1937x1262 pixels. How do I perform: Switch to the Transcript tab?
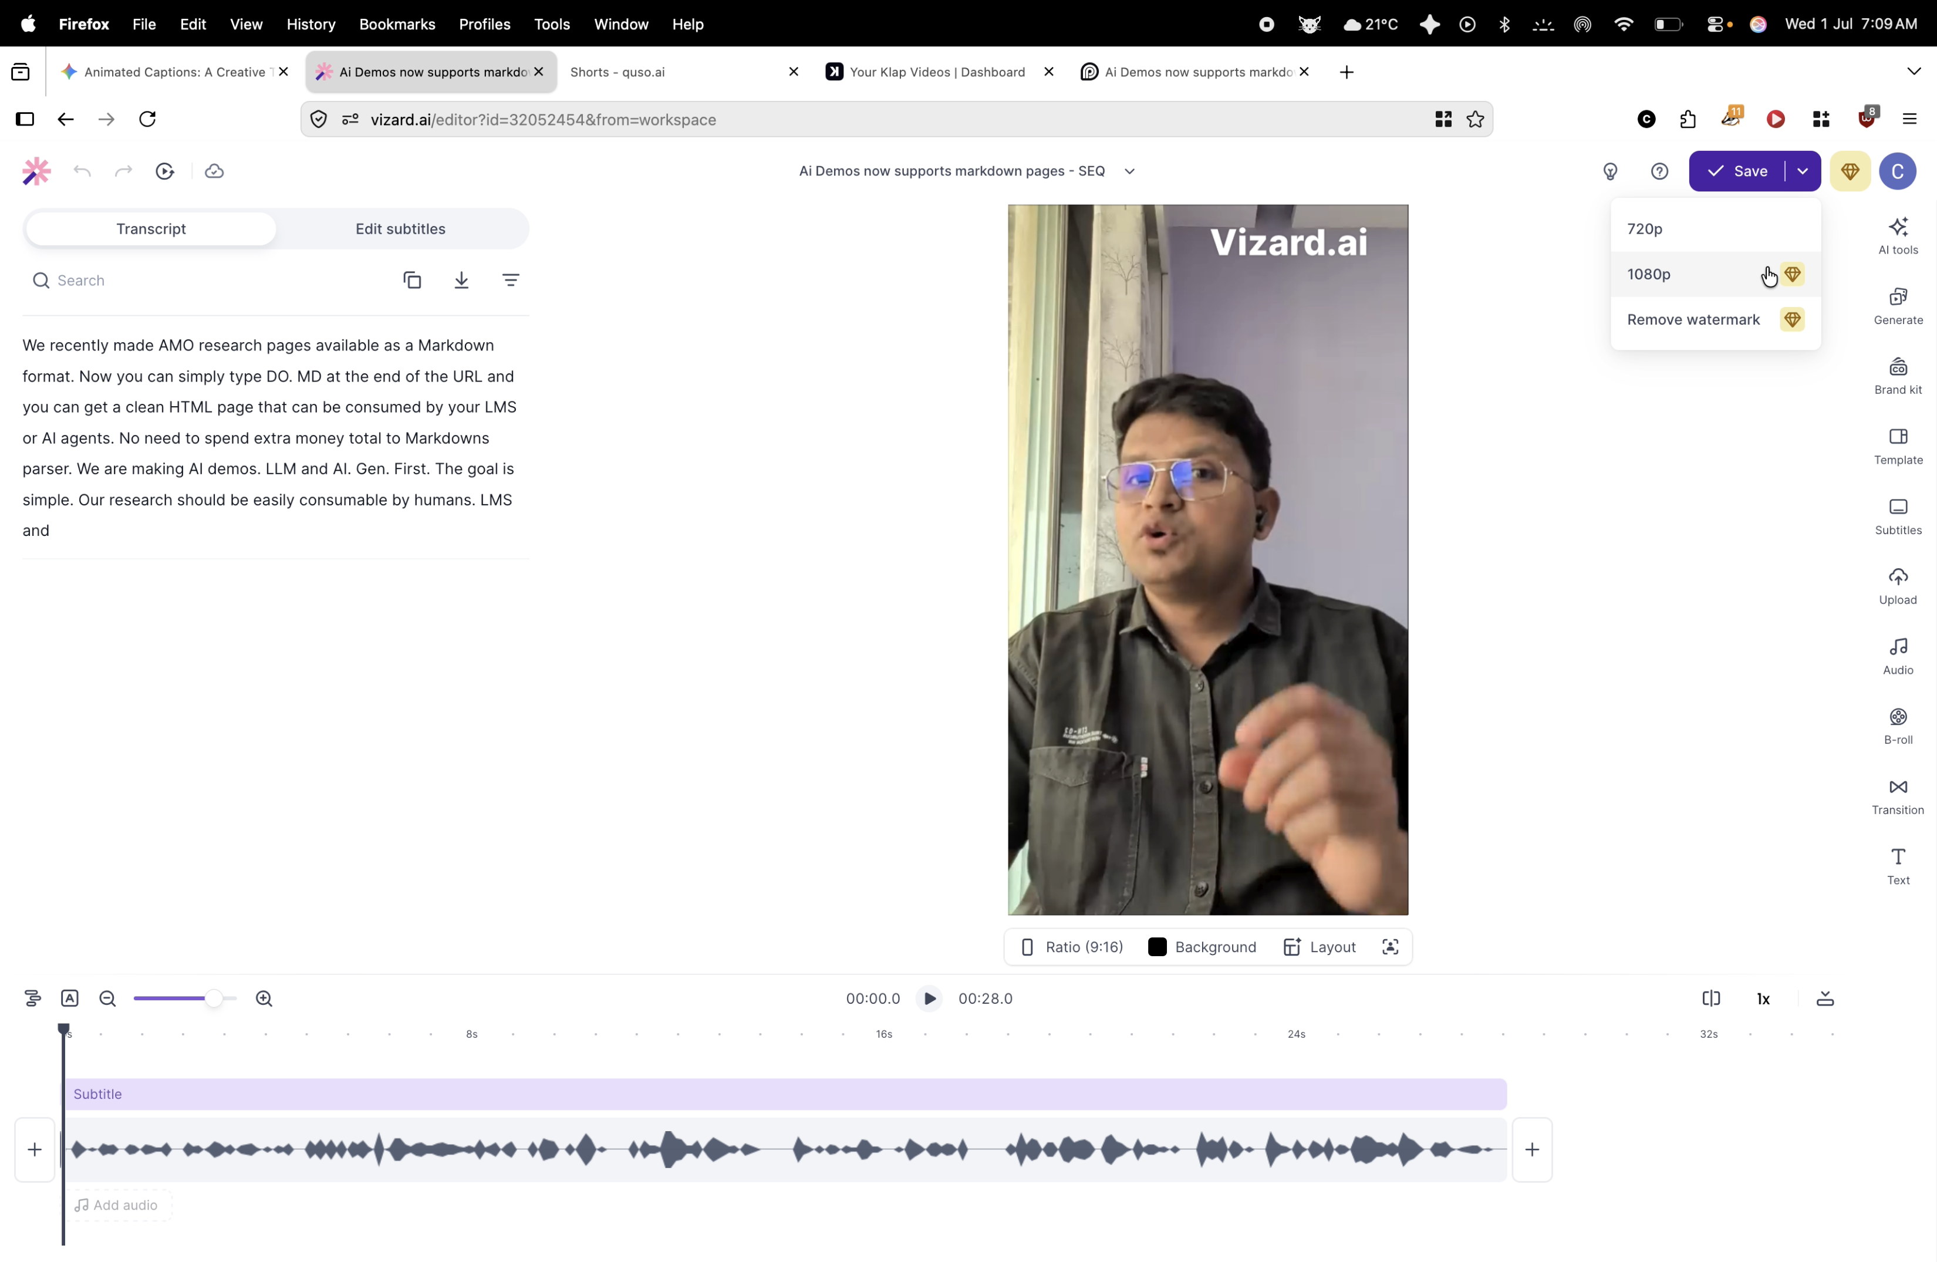click(151, 229)
